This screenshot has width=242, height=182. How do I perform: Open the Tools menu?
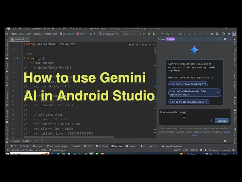pyautogui.click(x=79, y=28)
